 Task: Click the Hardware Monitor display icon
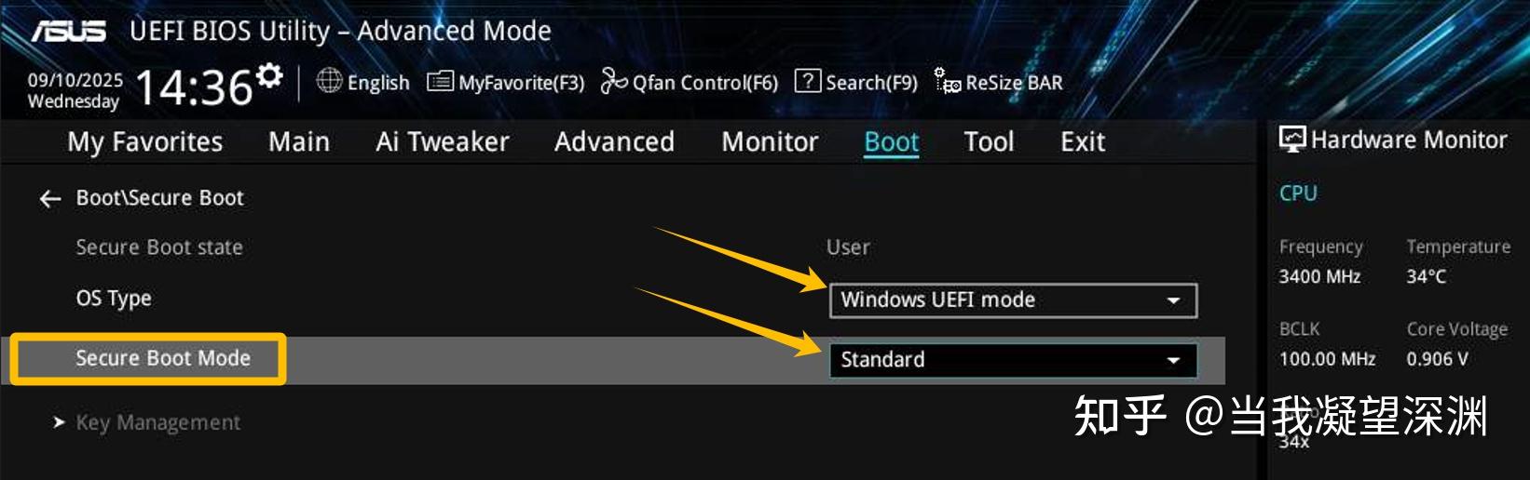point(1292,140)
